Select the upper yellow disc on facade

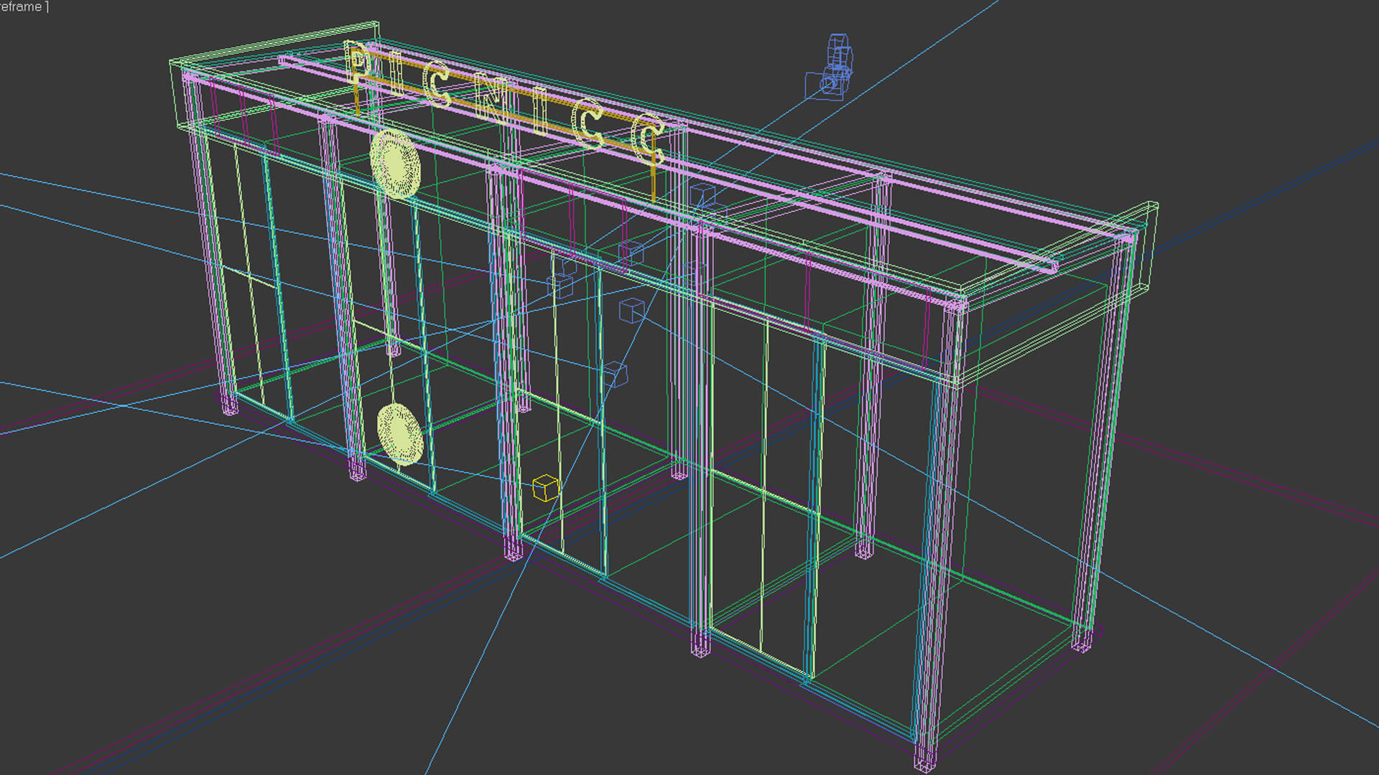point(395,164)
